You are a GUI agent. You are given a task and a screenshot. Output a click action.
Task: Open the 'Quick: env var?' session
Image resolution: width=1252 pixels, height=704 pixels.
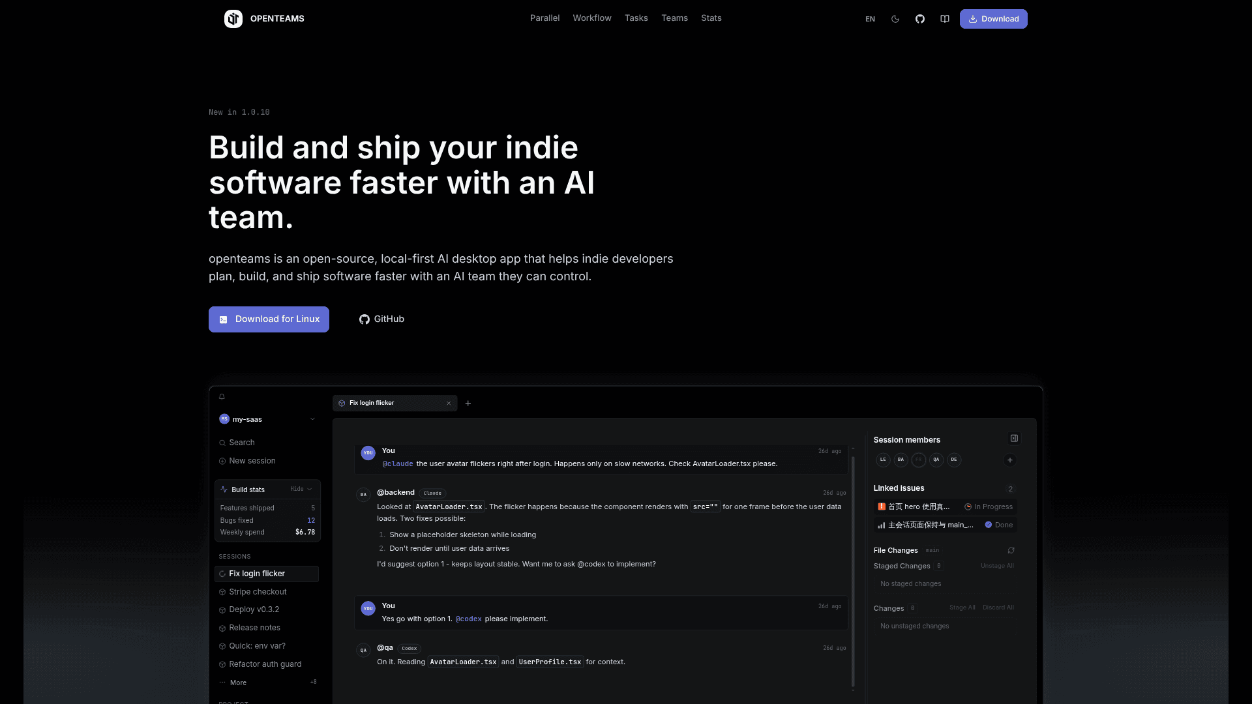click(267, 646)
